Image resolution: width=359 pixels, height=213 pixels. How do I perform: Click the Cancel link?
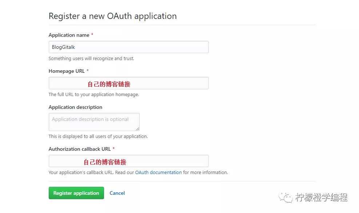coord(117,193)
